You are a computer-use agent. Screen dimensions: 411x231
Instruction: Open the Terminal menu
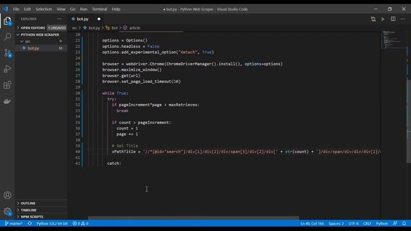coord(100,9)
